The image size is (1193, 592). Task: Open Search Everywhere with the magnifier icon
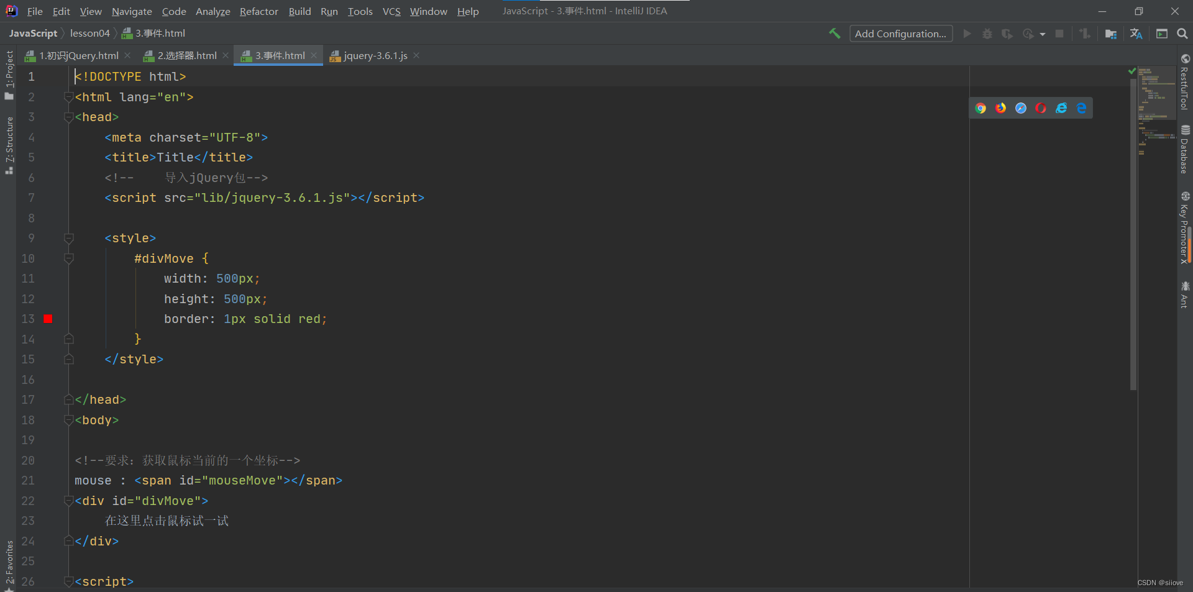click(x=1182, y=34)
